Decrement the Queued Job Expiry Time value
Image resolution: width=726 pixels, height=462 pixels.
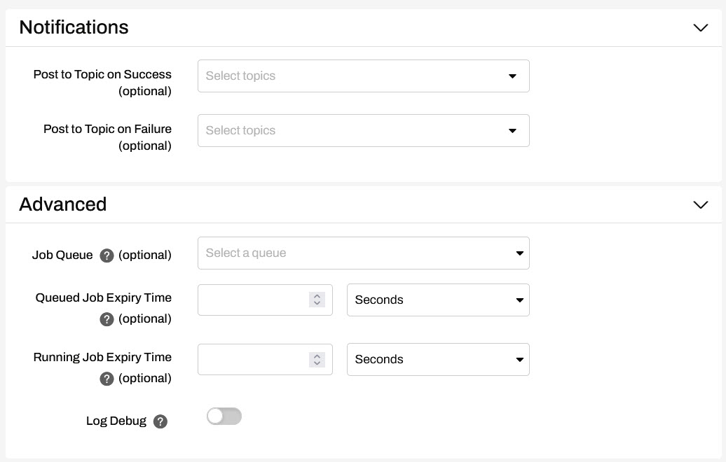pos(317,304)
